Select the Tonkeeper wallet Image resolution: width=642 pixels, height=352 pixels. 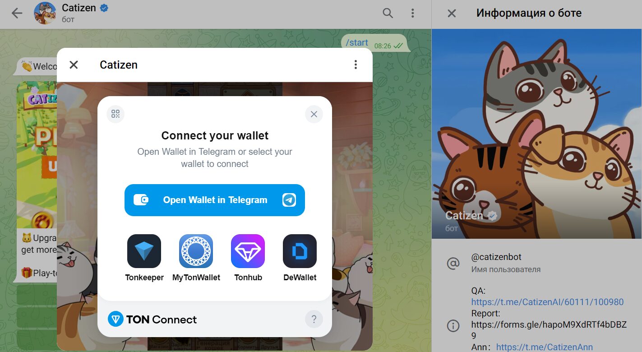[144, 258]
